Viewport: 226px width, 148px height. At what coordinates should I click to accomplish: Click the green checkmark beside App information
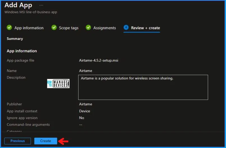(9, 28)
